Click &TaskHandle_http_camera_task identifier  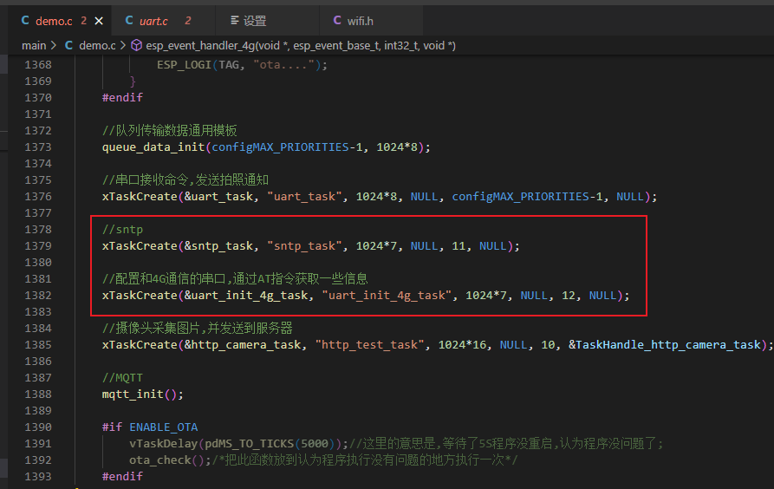click(x=665, y=345)
